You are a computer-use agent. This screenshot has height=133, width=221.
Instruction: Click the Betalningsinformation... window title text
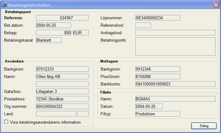tap(31, 5)
